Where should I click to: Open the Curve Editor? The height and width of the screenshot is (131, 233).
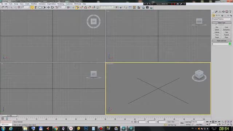pos(130,7)
